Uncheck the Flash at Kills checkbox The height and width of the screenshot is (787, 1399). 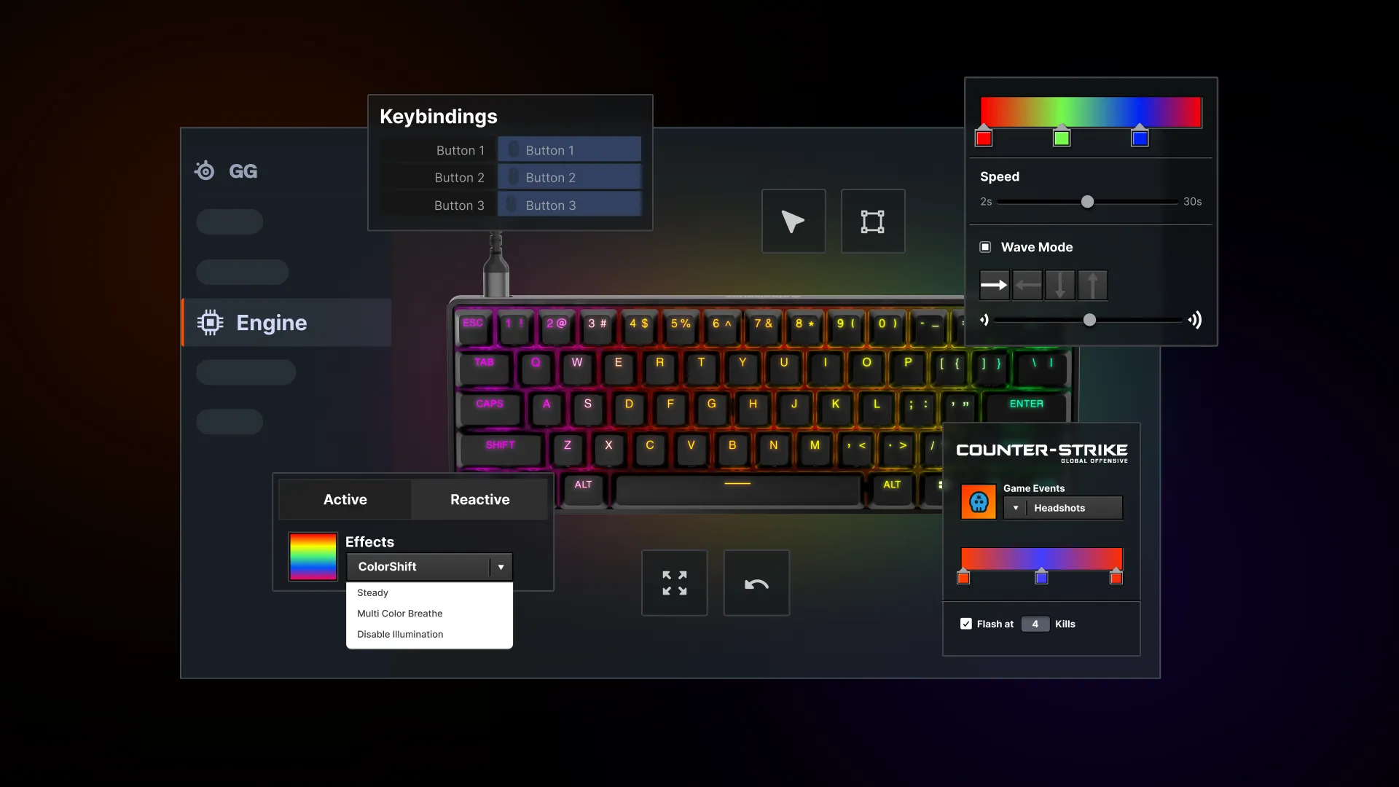(x=966, y=624)
